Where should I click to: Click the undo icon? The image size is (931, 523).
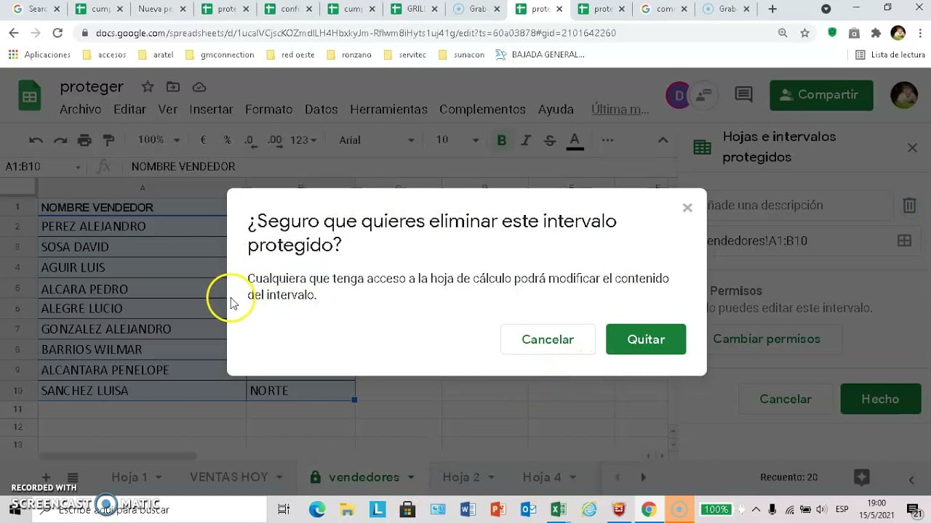pos(36,140)
